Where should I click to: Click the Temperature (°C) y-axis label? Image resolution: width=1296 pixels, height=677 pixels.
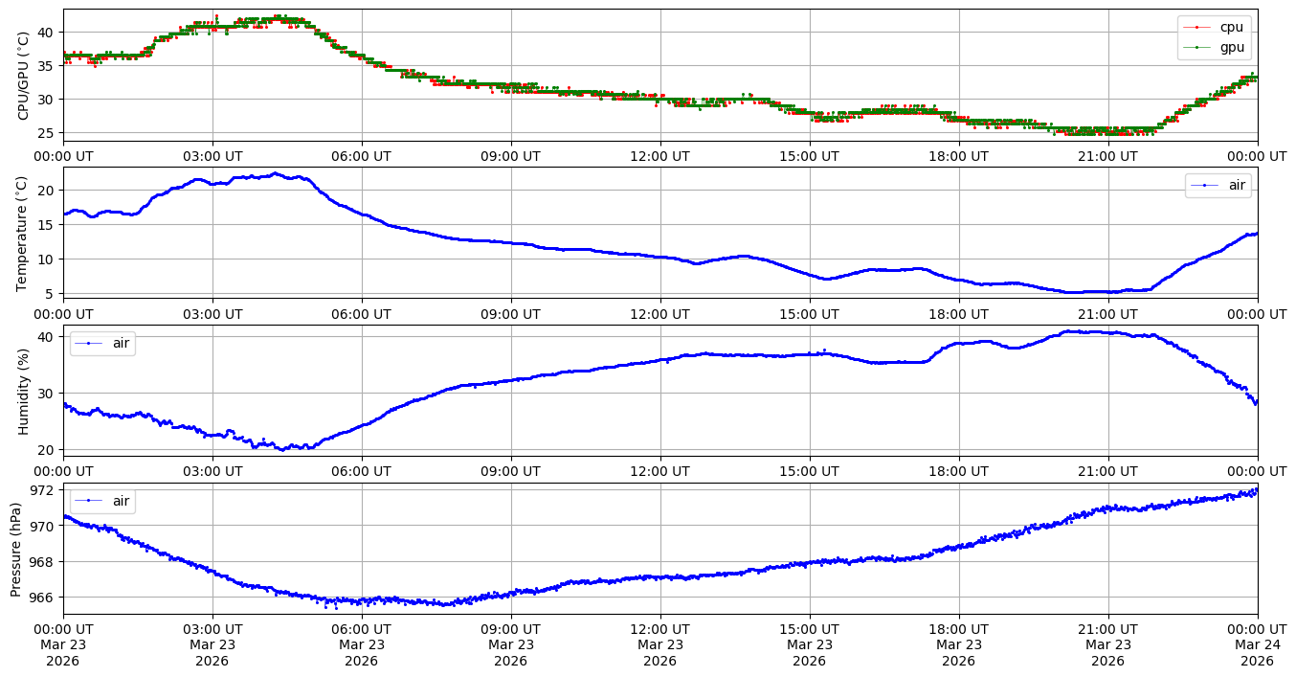tap(23, 233)
